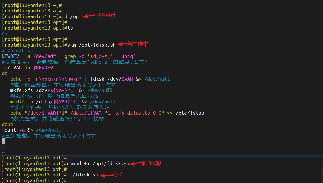Screen dimensions: 323x183
Task: Click the '#!/bin/bash' shebang line
Action: pyautogui.click(x=17, y=51)
